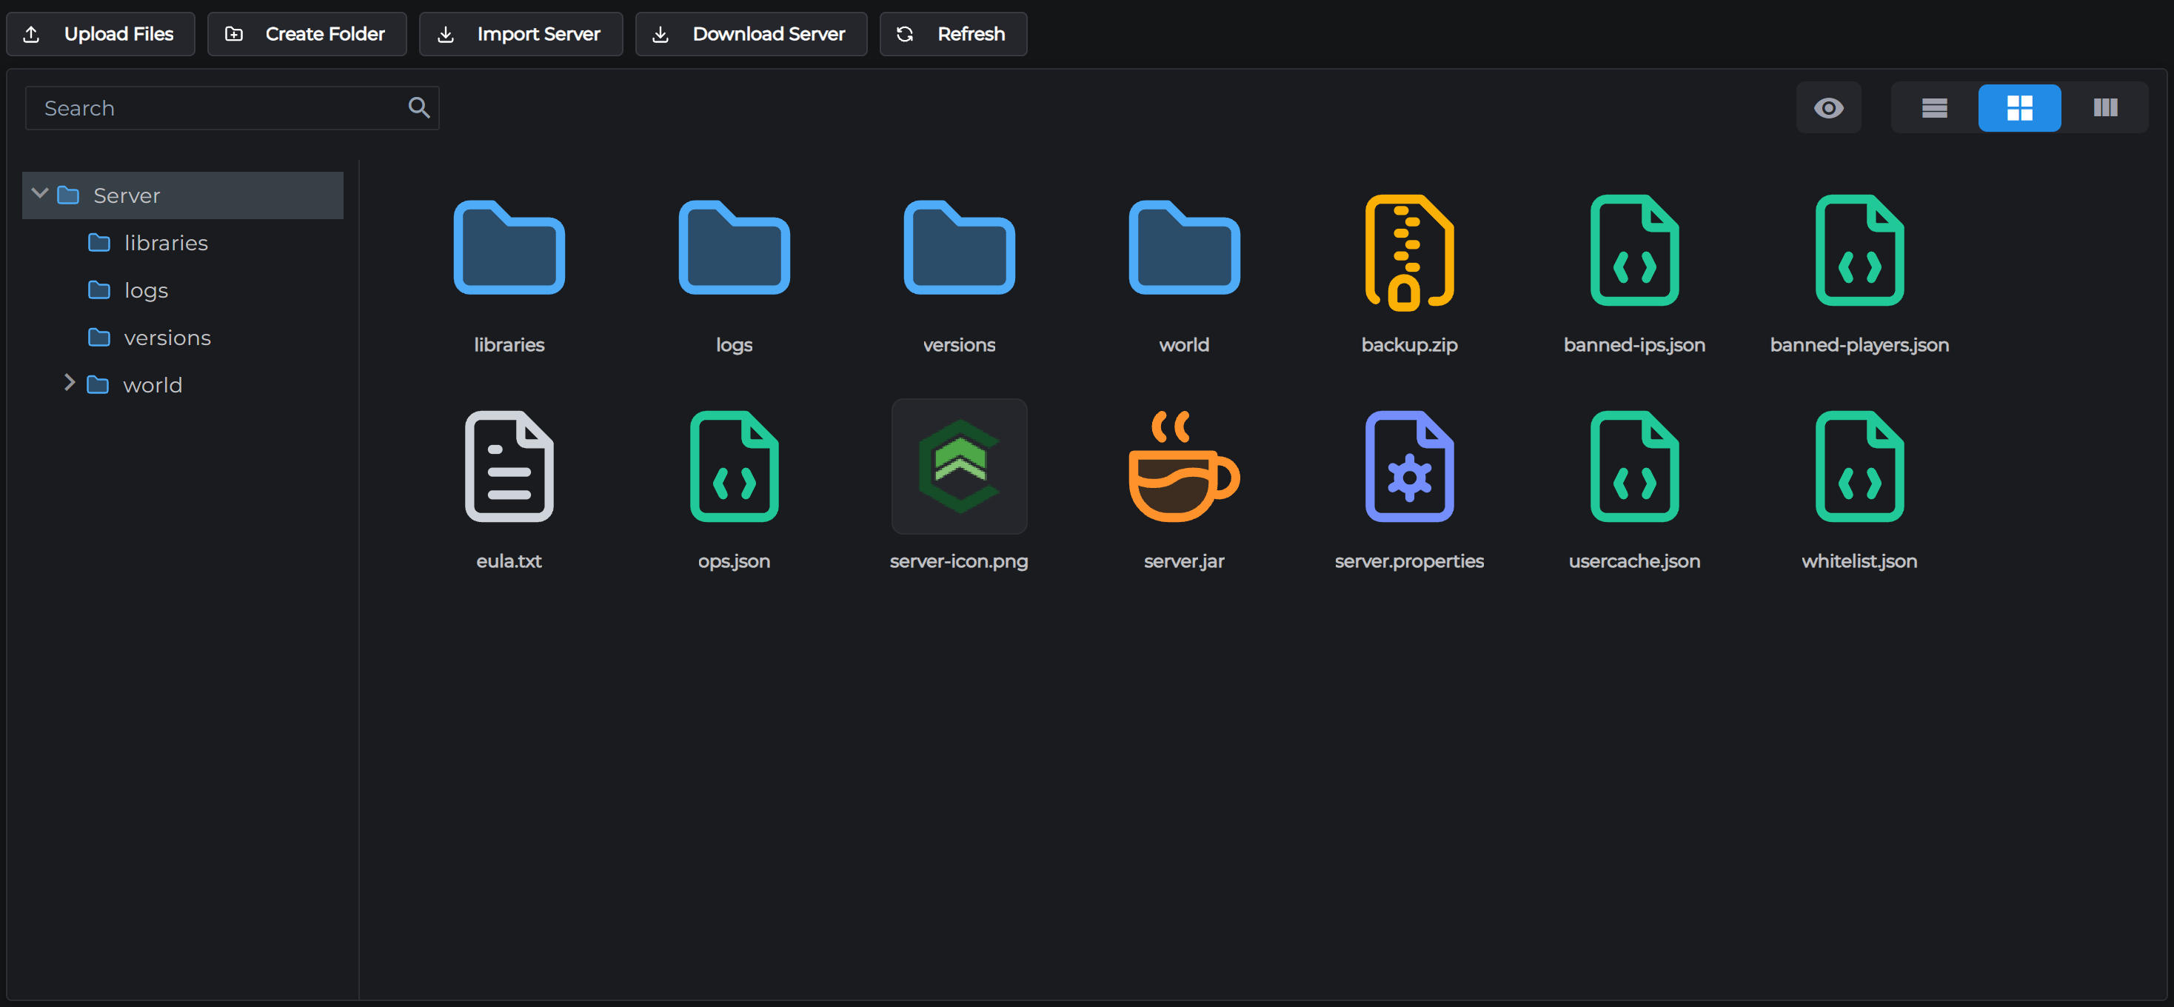Click the banned-players.json file name label

(x=1859, y=344)
